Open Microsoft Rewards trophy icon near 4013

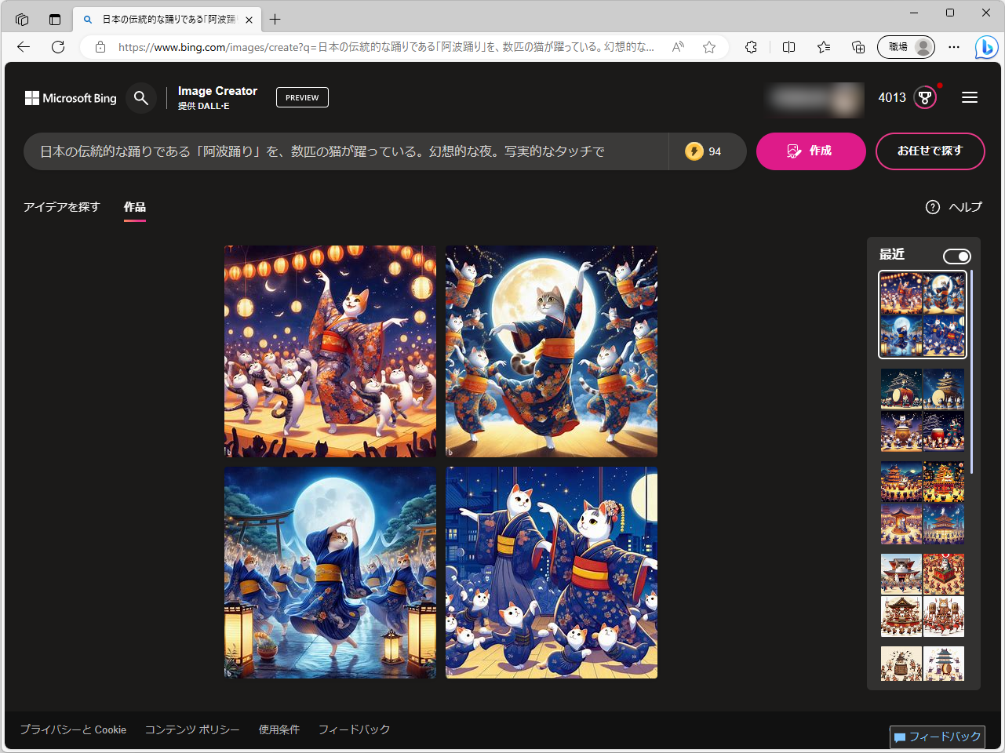coord(926,97)
